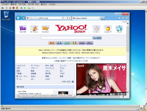Click the browser page scroll up arrow
The image size is (147, 111).
[x=128, y=23]
